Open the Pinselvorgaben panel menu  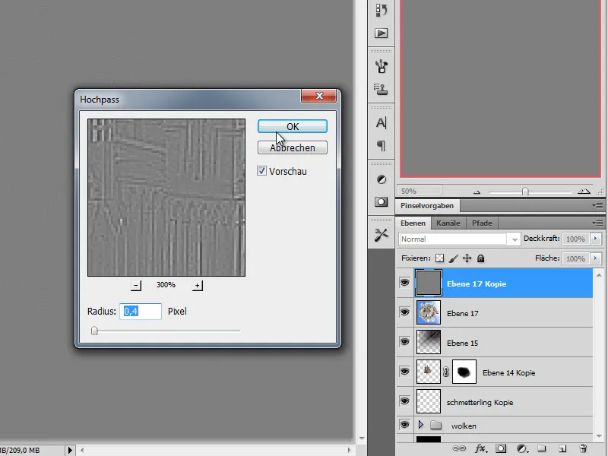(597, 205)
